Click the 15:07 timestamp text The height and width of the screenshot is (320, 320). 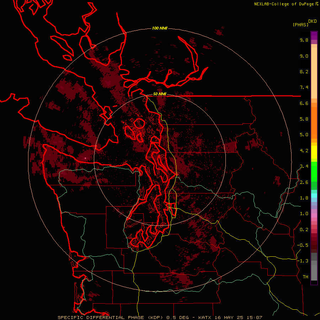pos(254,318)
